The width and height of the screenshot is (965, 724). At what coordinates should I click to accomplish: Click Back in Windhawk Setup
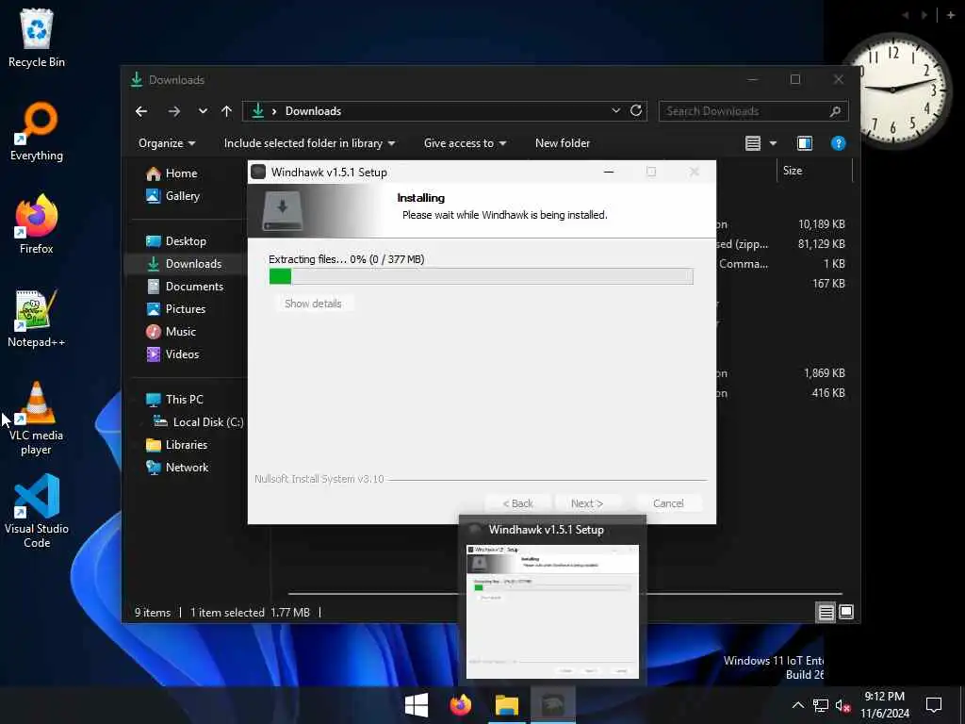517,503
